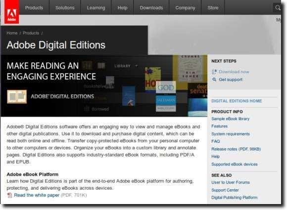
Task: Click the Crumbs book cover thumbnail
Action: tap(191, 68)
